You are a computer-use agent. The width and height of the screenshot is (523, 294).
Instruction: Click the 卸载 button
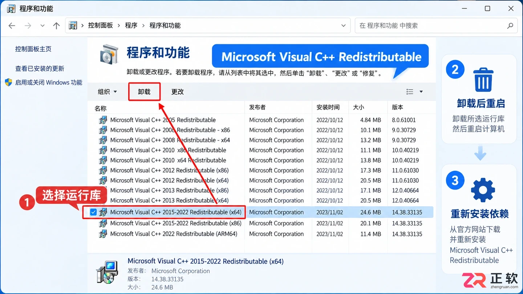click(144, 92)
